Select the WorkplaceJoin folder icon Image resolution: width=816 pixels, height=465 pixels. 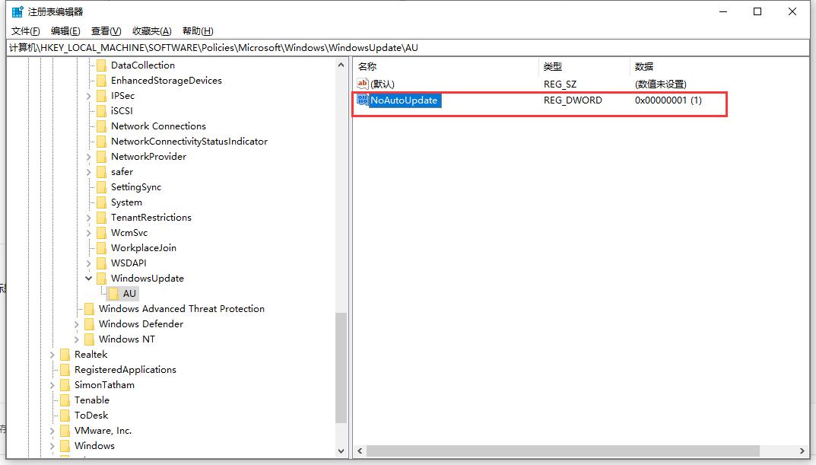[x=101, y=248]
